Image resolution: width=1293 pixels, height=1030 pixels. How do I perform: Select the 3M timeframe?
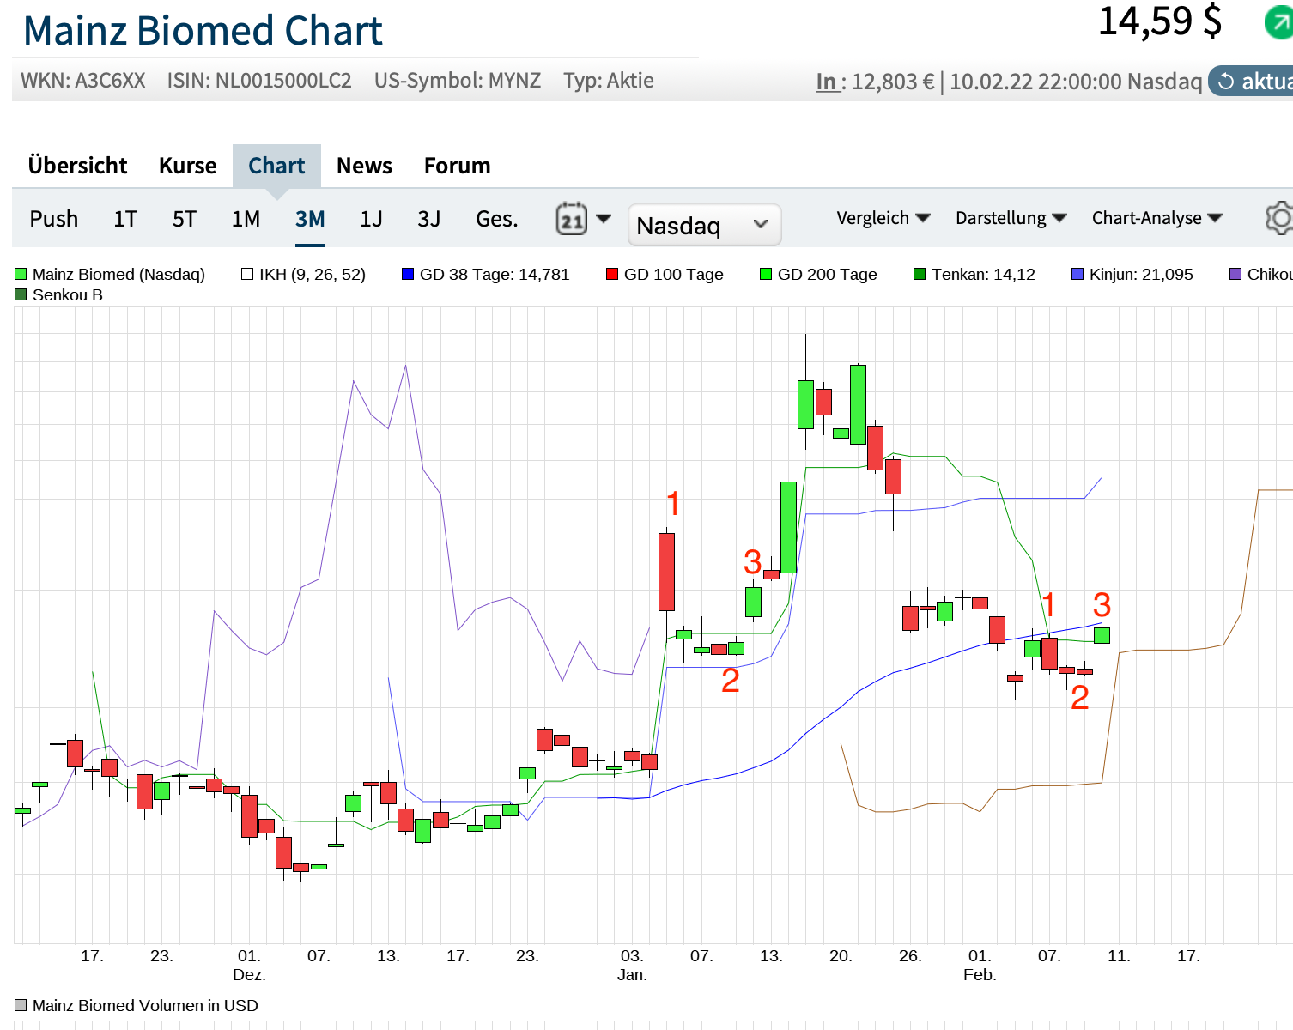tap(310, 219)
